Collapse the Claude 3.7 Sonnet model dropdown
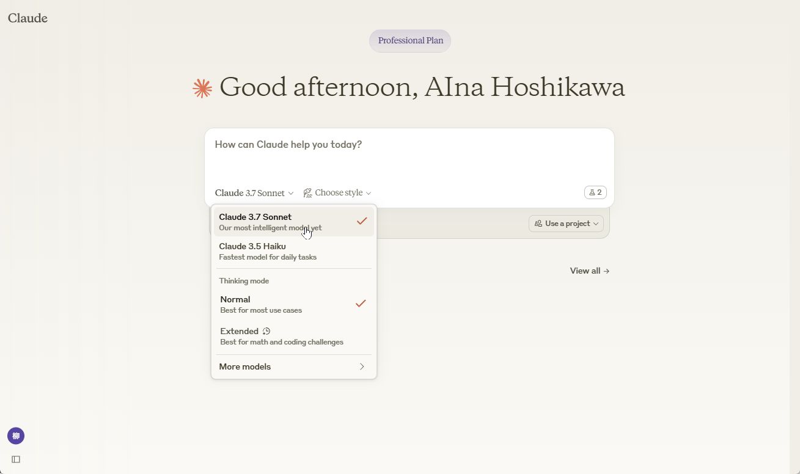This screenshot has height=474, width=800. pos(254,193)
